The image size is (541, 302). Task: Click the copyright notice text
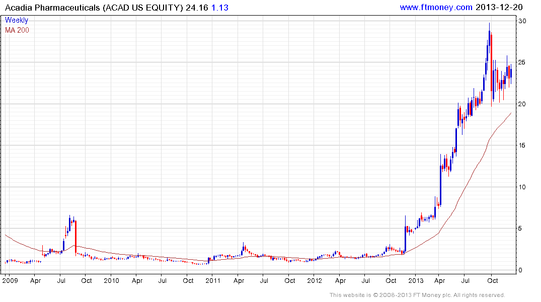[417, 295]
